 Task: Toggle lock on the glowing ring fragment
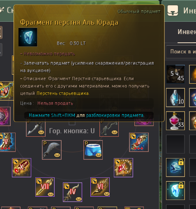[x=181, y=186]
